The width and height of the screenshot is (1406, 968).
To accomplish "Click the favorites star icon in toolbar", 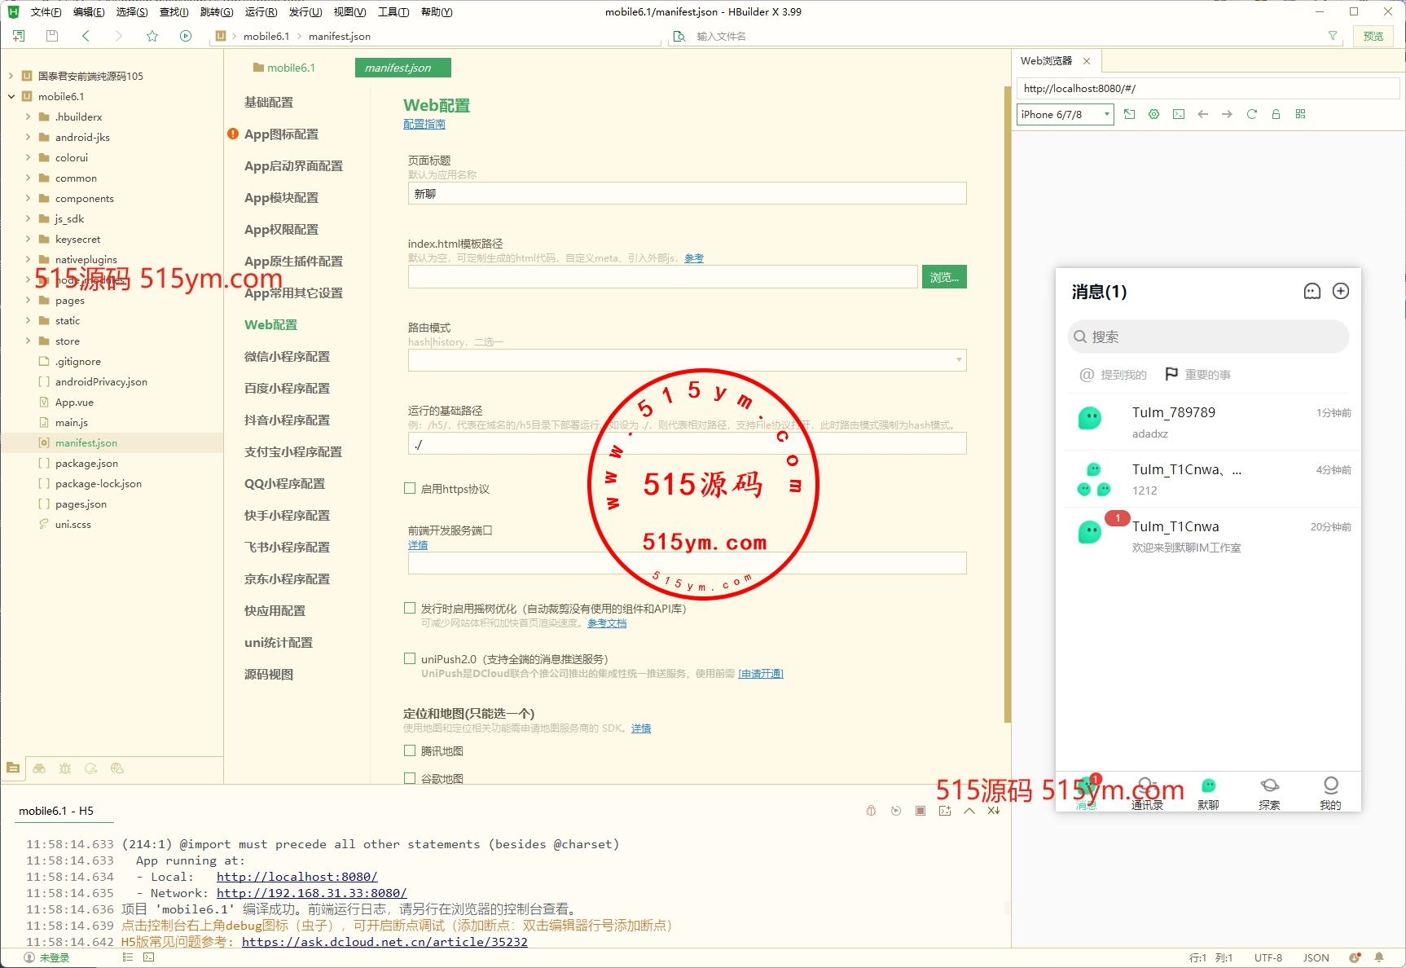I will click(x=152, y=36).
